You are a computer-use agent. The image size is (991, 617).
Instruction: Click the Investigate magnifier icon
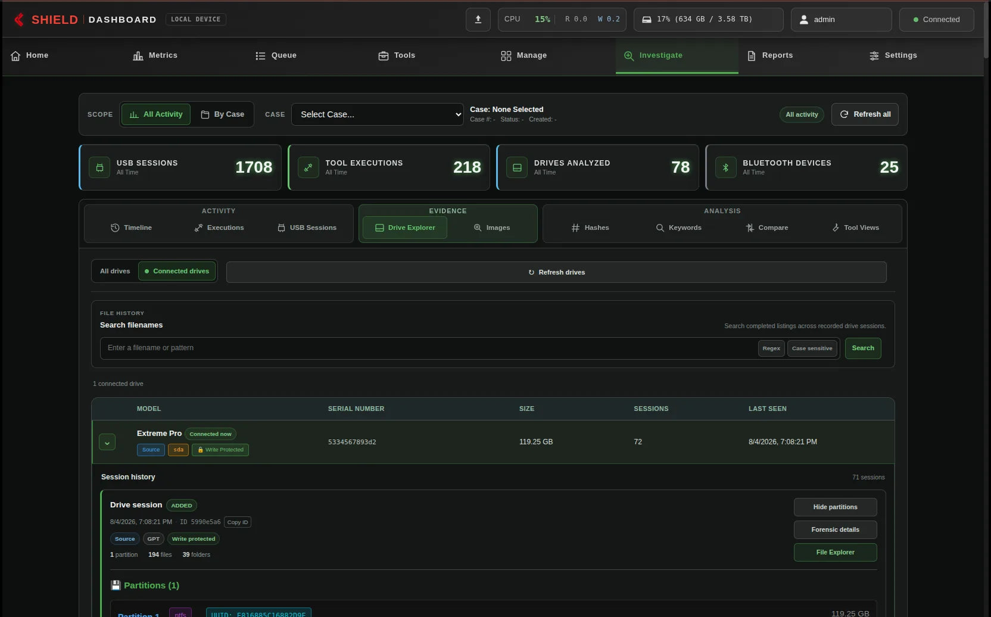pos(629,55)
